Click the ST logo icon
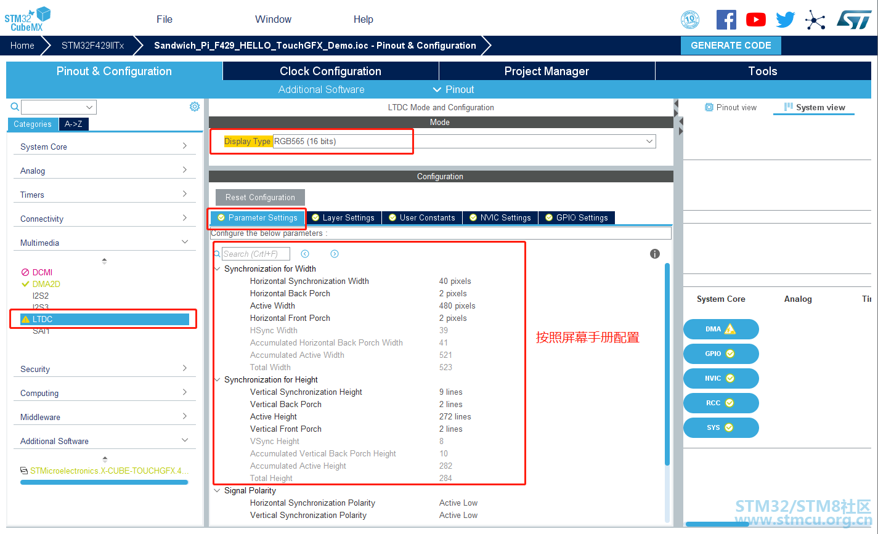The width and height of the screenshot is (878, 534). (x=854, y=19)
